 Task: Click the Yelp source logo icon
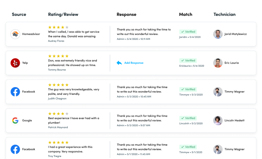(x=15, y=63)
